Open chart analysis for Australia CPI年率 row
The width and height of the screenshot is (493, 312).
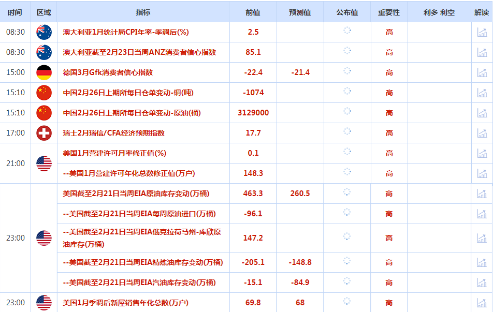(482, 32)
